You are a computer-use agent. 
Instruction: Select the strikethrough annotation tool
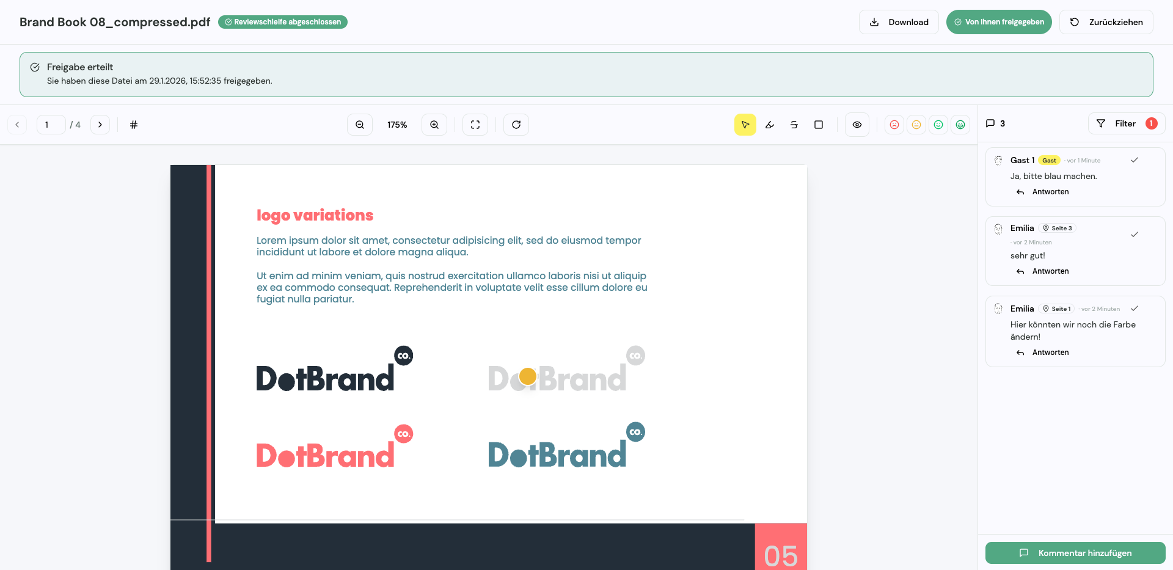tap(794, 125)
